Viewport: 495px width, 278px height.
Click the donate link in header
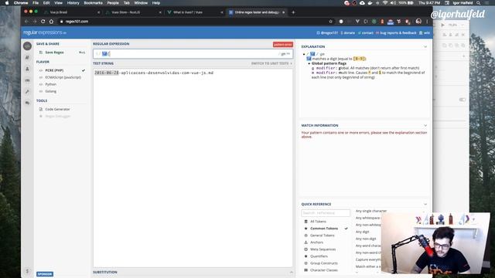tap(348, 32)
